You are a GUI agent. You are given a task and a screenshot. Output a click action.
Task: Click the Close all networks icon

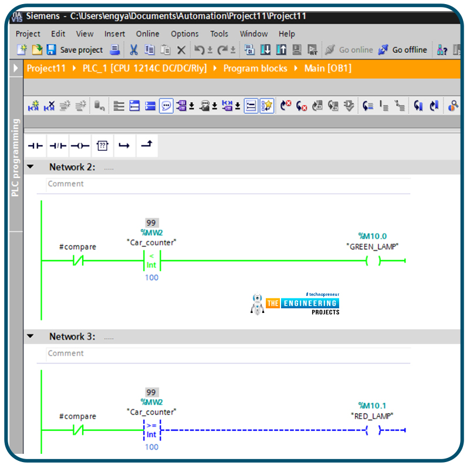[150, 106]
